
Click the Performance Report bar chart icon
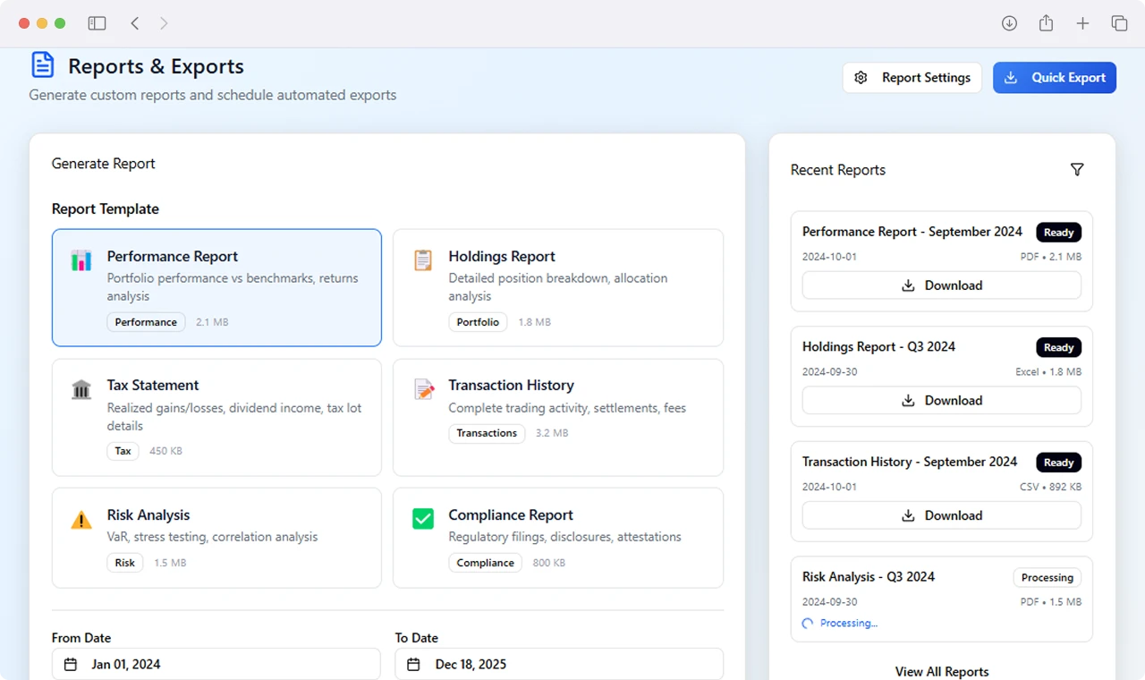(x=81, y=260)
